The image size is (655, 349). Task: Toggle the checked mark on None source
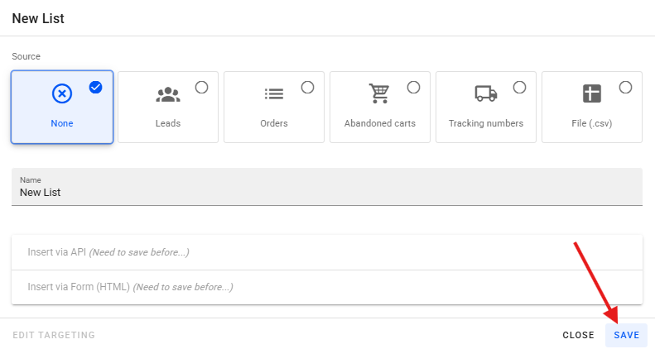(x=96, y=87)
